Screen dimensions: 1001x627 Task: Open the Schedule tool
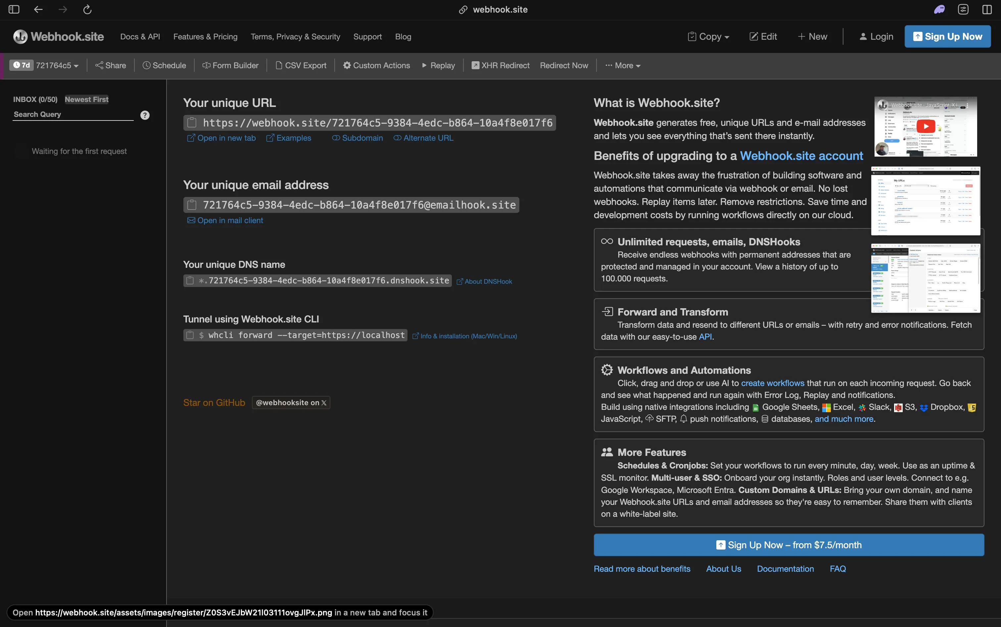coord(164,66)
